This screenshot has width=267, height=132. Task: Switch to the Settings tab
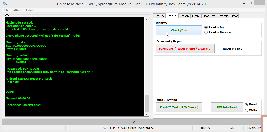159,16
